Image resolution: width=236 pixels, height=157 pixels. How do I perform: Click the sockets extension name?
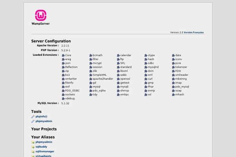pyautogui.click(x=70, y=95)
